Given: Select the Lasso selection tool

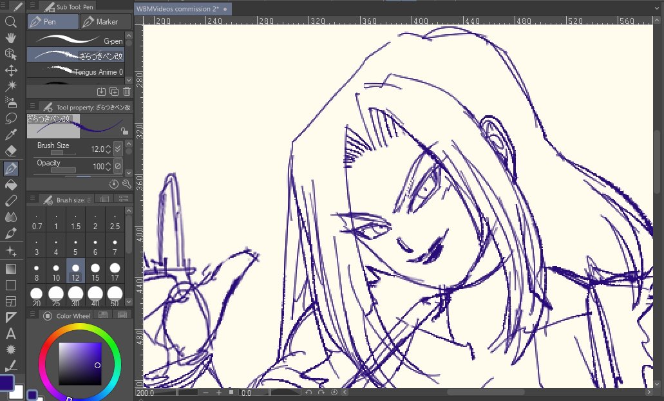Looking at the screenshot, I should tap(10, 118).
